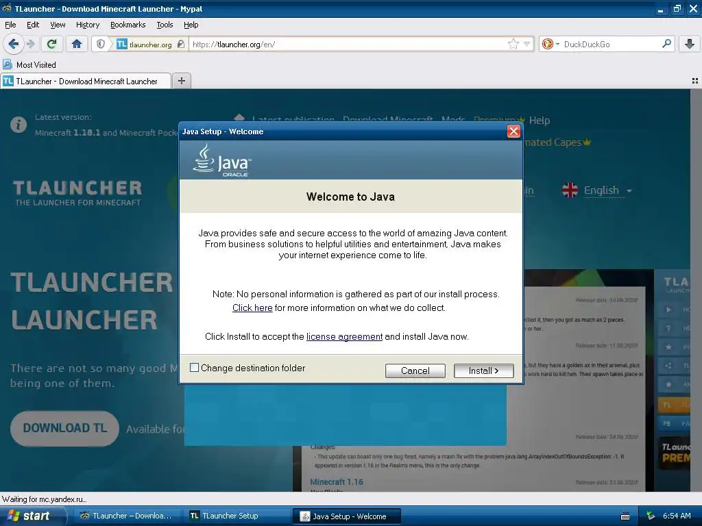
Task: Click the browser Forward arrow button
Action: (x=30, y=44)
